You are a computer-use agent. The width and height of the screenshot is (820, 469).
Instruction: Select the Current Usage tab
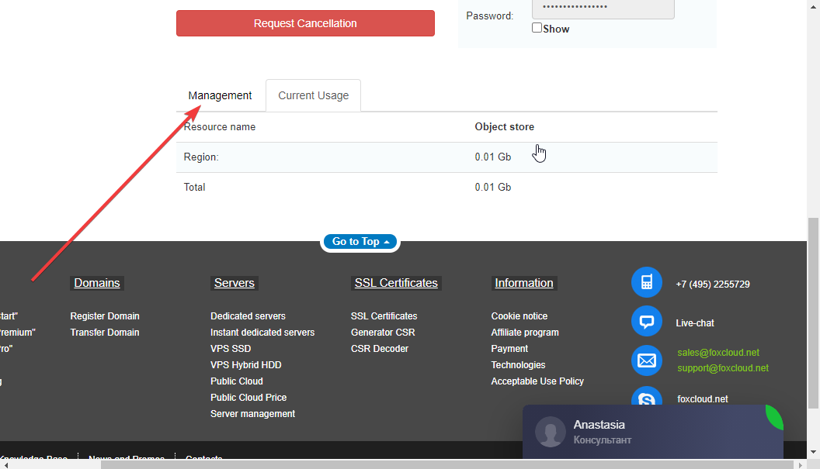click(x=313, y=95)
